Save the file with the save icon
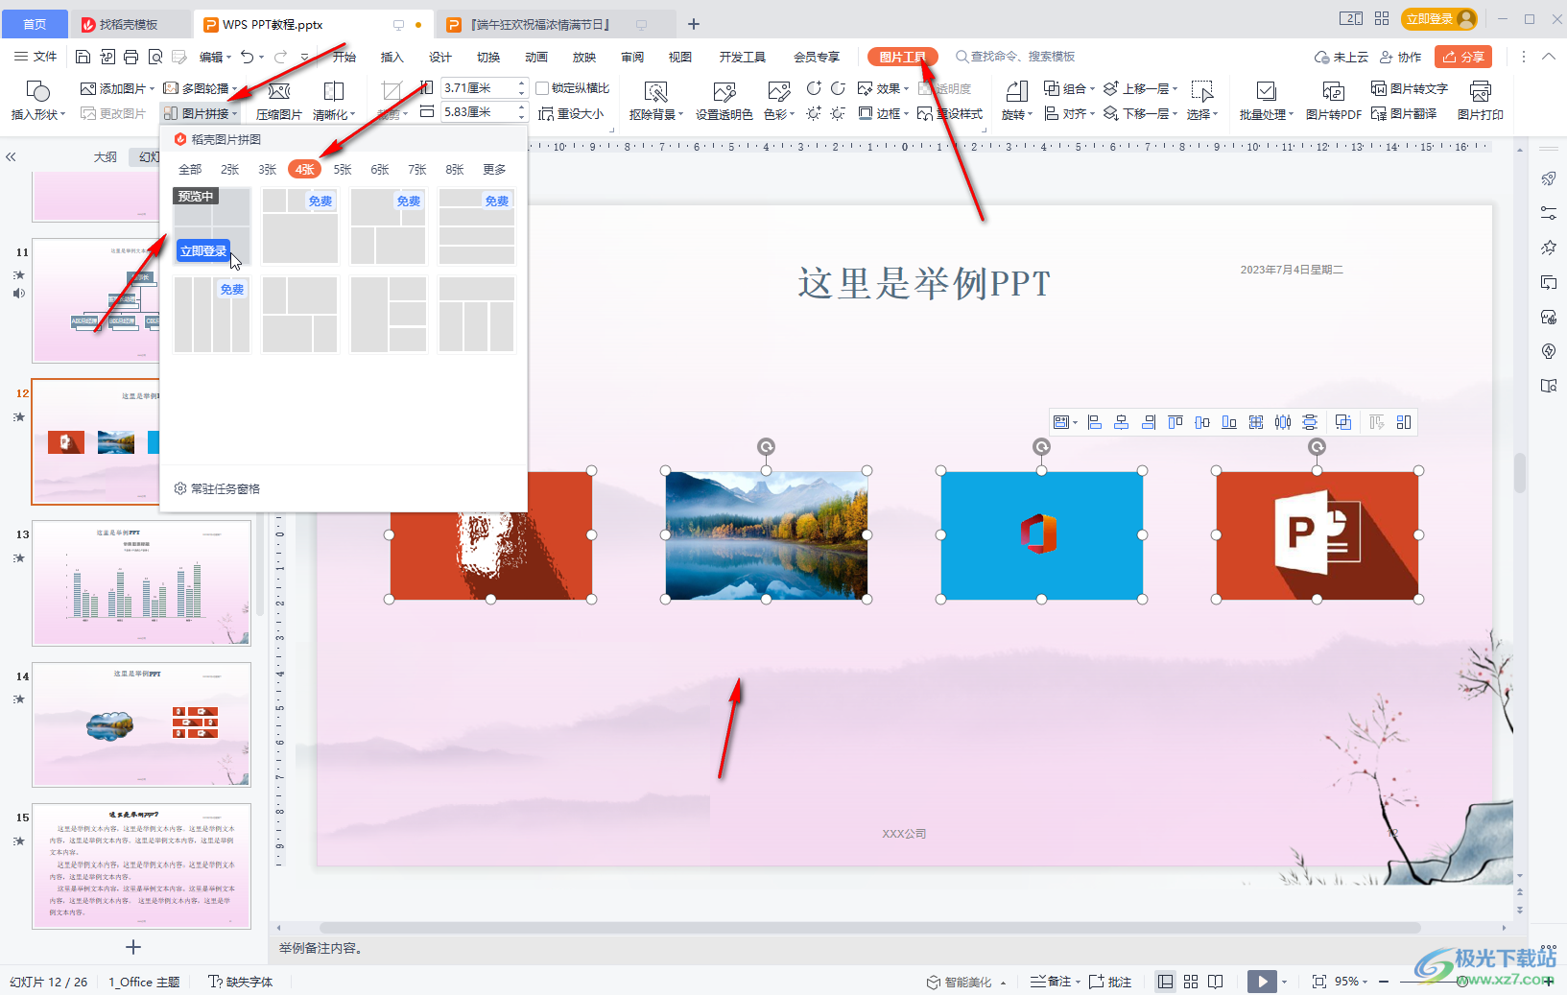 point(83,58)
